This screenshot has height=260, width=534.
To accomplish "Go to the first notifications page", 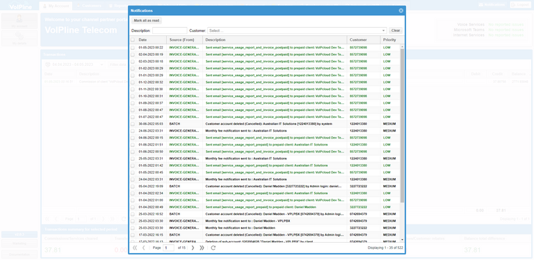I will coord(135,248).
